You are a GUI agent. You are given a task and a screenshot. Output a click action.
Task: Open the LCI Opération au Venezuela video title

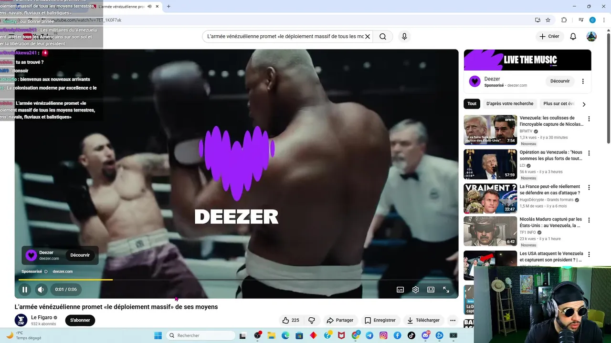551,155
